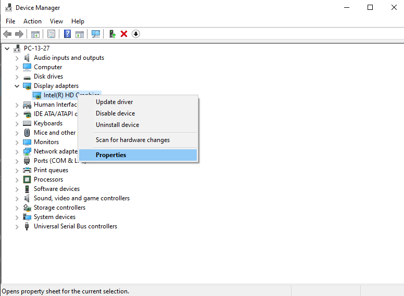The height and width of the screenshot is (296, 404).
Task: Click the Universal Serial Bus controllers icon
Action: click(x=27, y=226)
